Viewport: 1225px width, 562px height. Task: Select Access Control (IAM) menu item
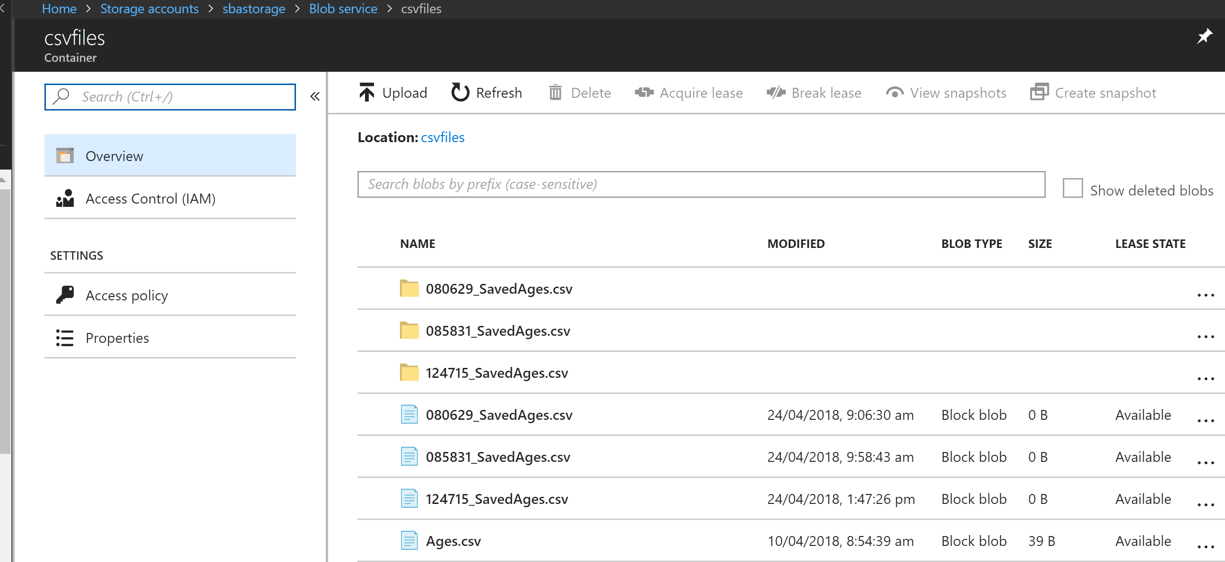[170, 198]
